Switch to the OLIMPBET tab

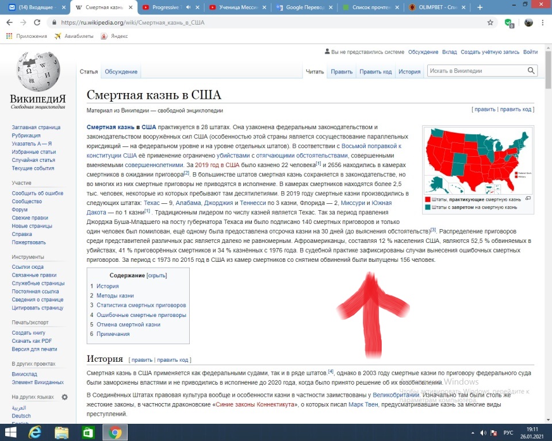[438, 7]
